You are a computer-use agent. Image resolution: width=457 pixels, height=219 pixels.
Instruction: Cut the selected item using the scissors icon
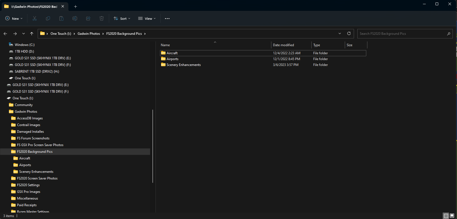35,18
